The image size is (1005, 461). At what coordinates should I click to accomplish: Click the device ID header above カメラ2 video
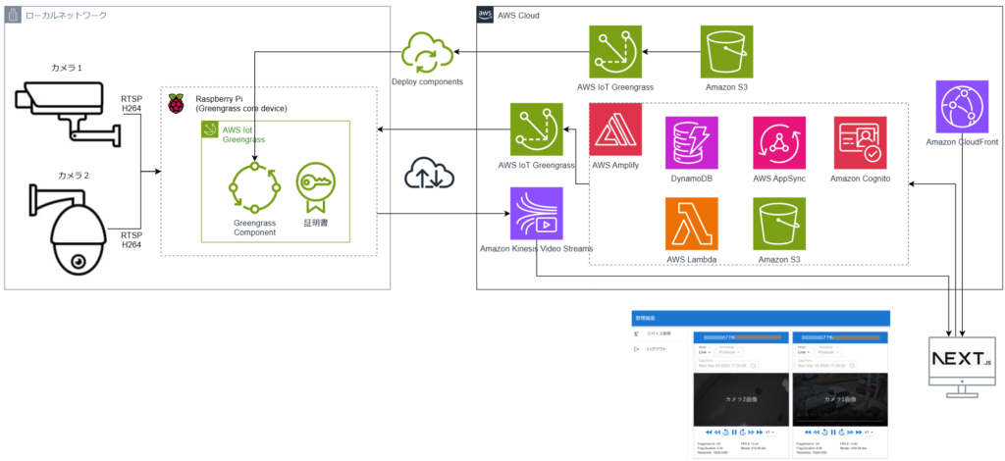tap(742, 337)
